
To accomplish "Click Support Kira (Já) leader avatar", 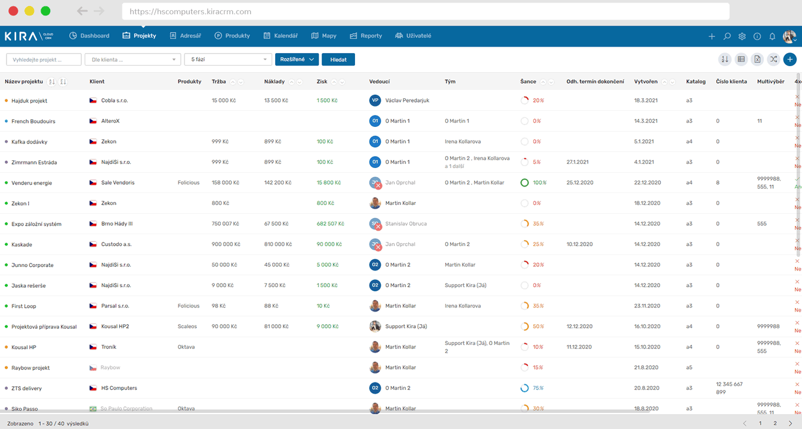I will tap(375, 326).
